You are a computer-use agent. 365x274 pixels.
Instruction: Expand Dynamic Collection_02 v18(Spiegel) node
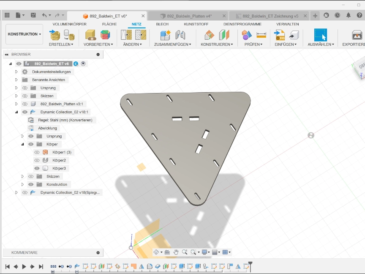point(16,192)
